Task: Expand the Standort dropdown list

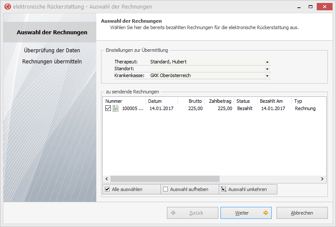Action: pyautogui.click(x=267, y=69)
